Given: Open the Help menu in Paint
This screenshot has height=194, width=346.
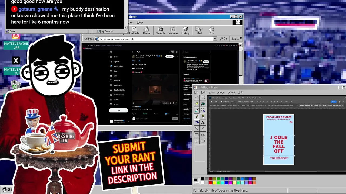Looking at the screenshot, I should (241, 92).
